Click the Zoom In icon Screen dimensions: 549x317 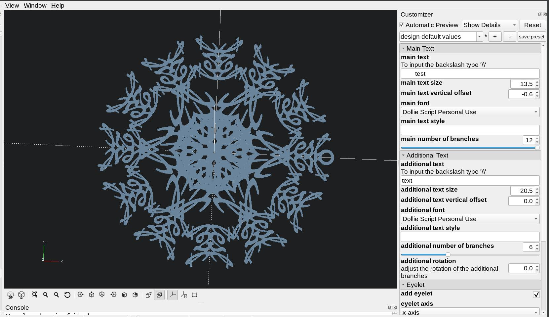[46, 295]
